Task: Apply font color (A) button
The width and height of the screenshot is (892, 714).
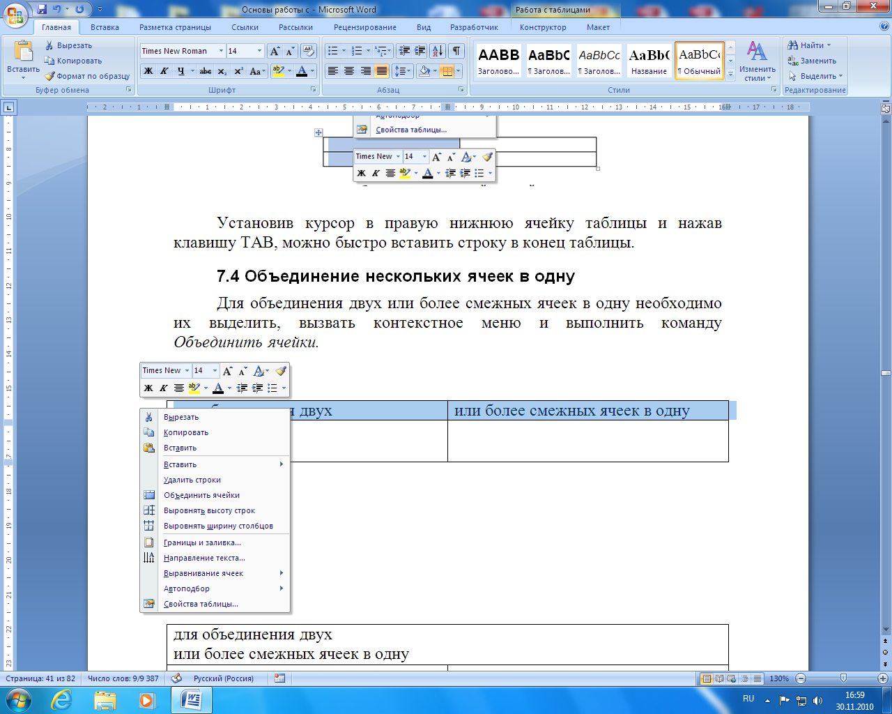Action: 301,71
